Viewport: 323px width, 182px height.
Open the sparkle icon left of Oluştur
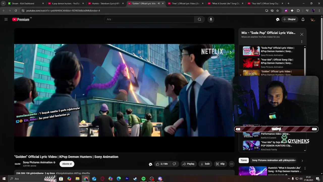click(x=278, y=19)
